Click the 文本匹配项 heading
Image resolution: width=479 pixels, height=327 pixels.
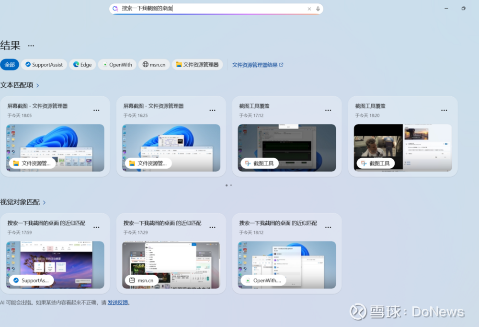(17, 85)
